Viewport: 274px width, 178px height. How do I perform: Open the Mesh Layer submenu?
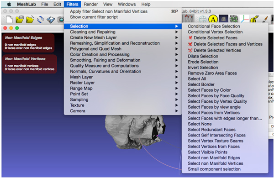(x=123, y=77)
